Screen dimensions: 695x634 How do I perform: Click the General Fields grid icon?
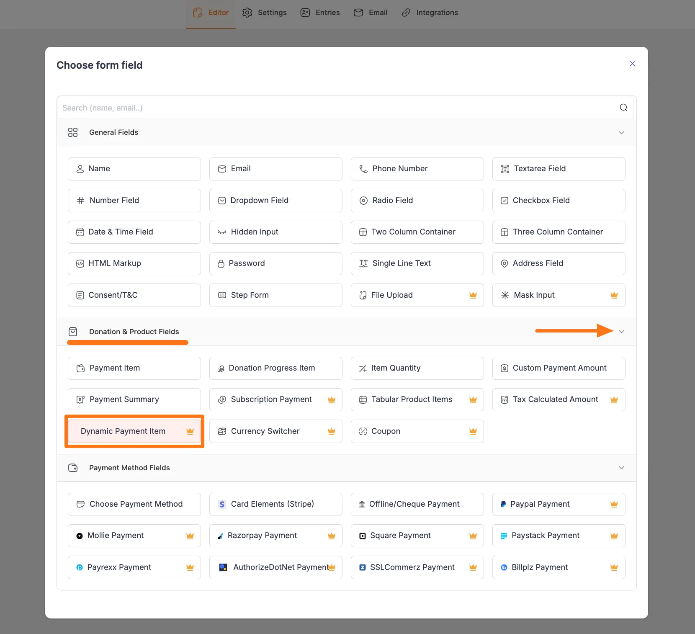(x=73, y=132)
